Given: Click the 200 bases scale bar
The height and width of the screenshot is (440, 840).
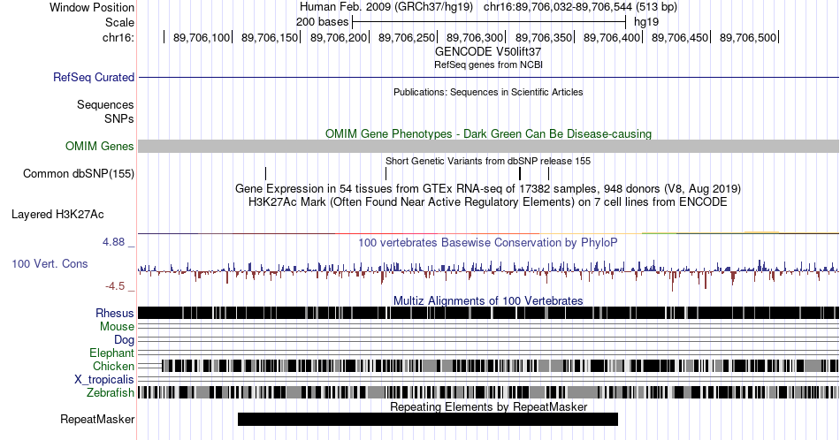Looking at the screenshot, I should pos(489,22).
